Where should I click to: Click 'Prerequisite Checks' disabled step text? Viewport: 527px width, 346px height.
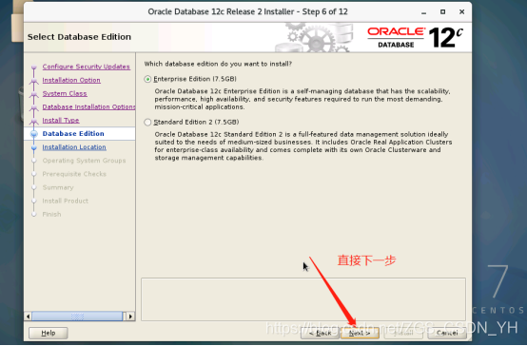pos(74,174)
